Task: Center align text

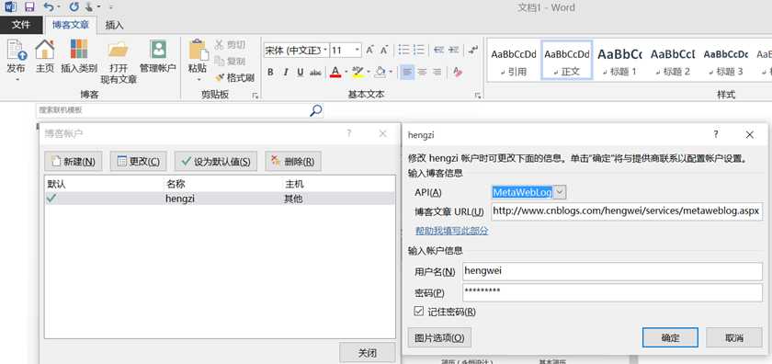Action: point(422,73)
